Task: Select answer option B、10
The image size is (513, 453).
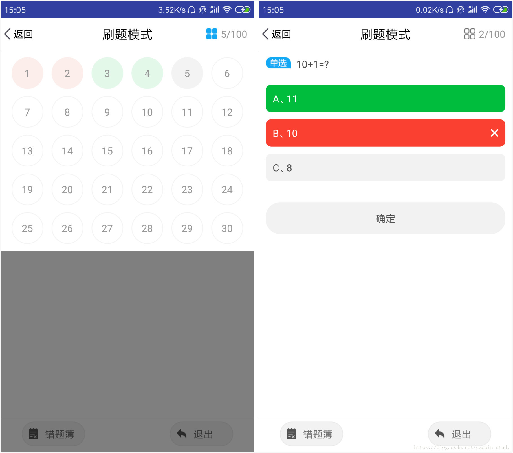Action: (x=385, y=133)
